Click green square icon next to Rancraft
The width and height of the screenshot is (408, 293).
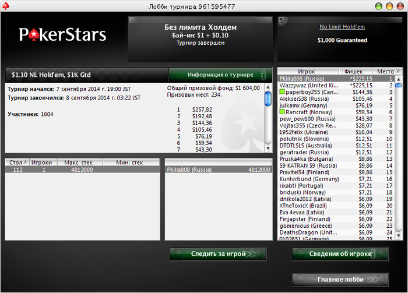coord(282,112)
